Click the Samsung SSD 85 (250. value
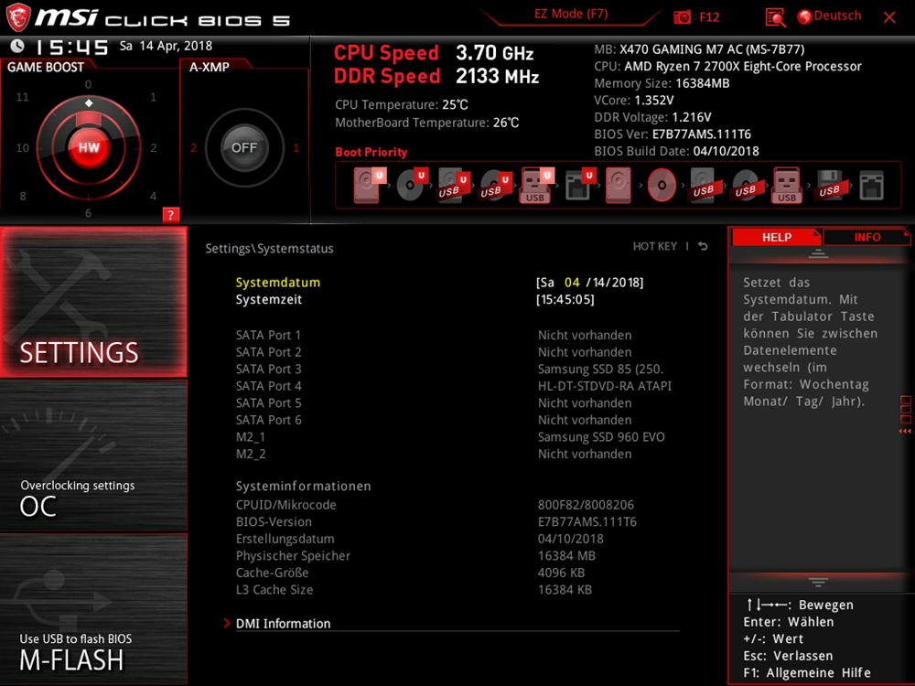 click(600, 369)
